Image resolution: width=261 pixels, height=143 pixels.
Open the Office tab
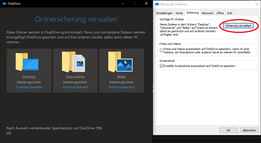220,13
